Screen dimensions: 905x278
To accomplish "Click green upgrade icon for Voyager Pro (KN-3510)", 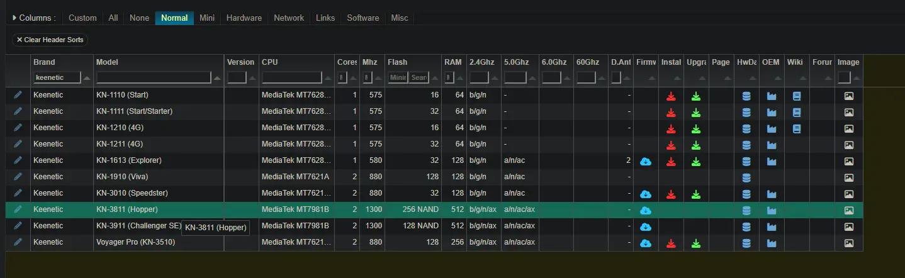I will (695, 243).
